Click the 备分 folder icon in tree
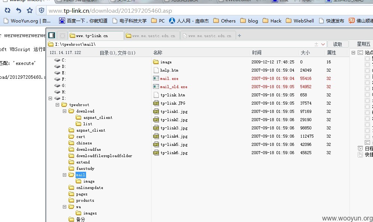 [71, 219]
